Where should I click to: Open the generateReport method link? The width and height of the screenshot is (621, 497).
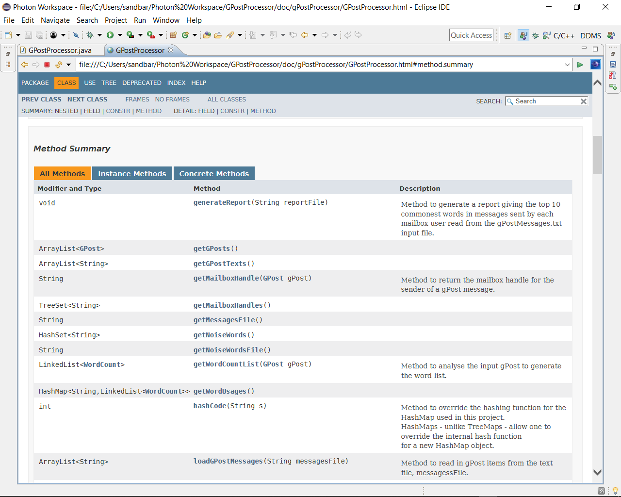(222, 202)
